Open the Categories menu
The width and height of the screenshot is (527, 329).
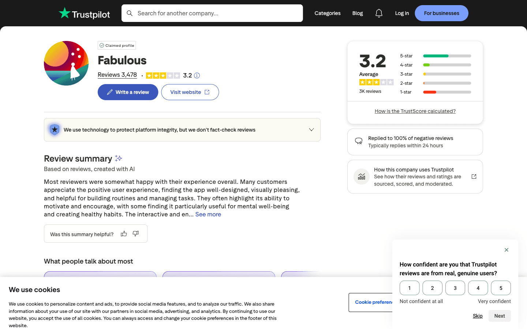pos(327,13)
